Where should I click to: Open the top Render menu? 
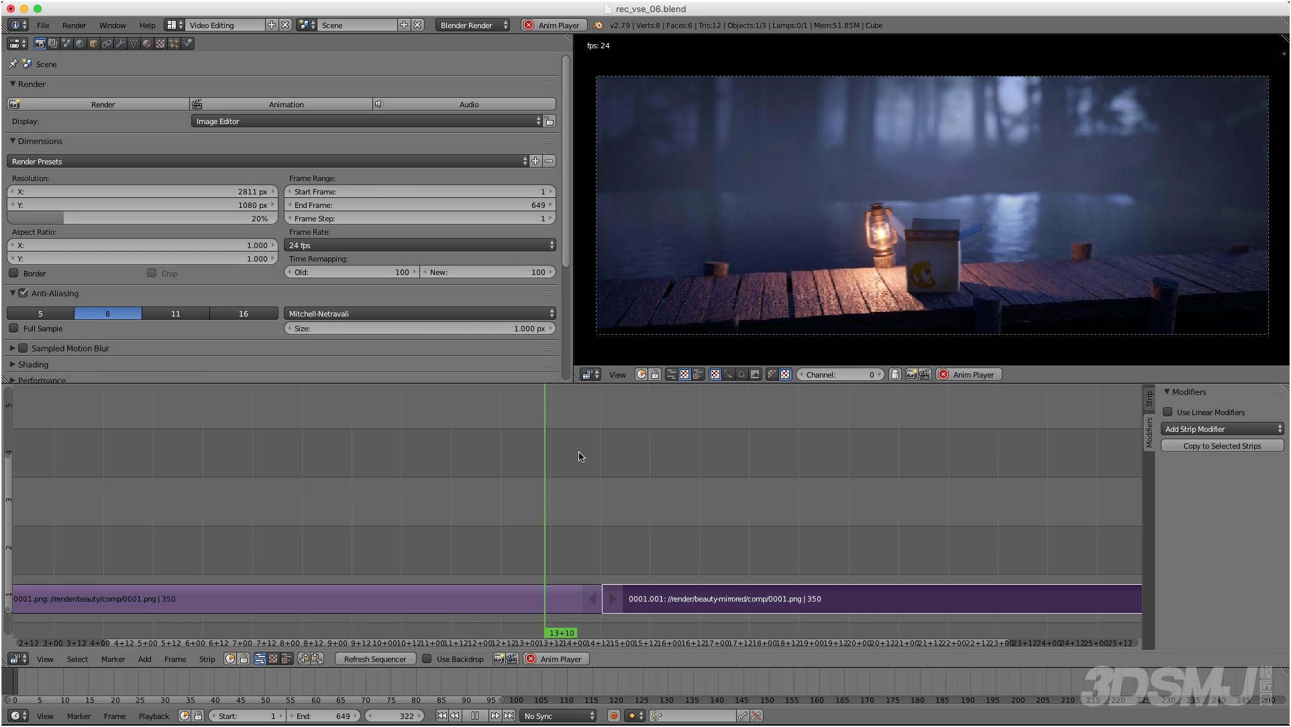pos(74,25)
